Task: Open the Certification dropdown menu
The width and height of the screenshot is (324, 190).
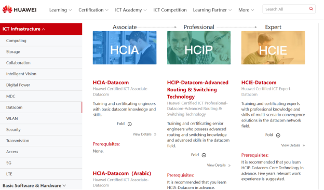Action: [93, 10]
